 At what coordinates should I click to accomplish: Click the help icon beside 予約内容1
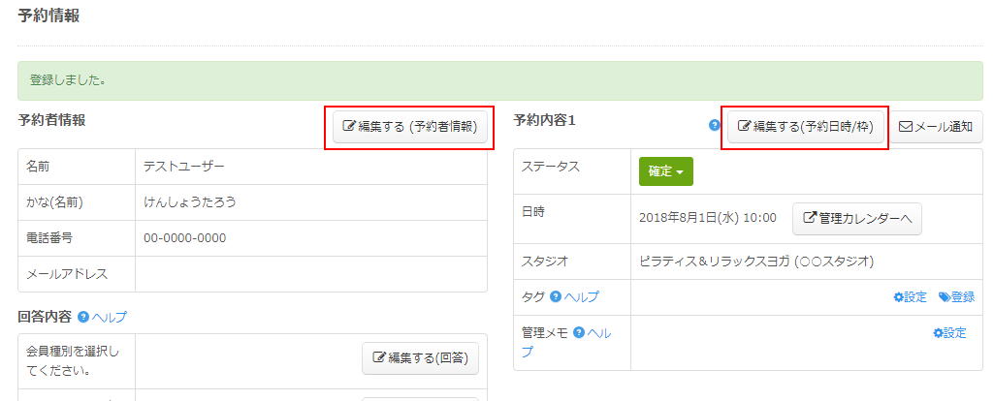(715, 125)
